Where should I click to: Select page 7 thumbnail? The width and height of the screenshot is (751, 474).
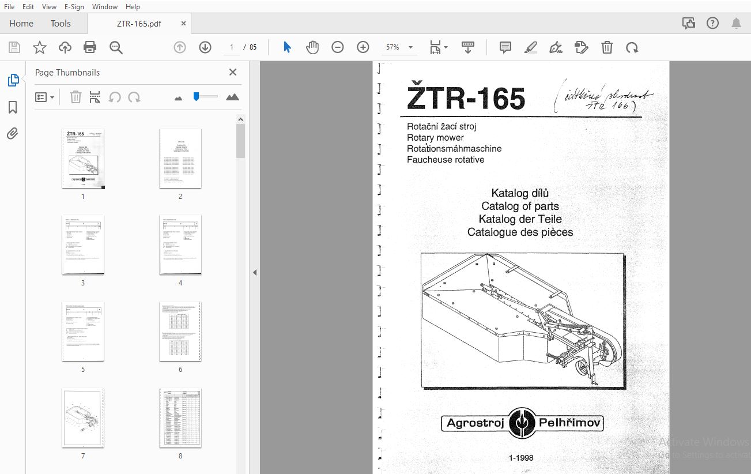coord(83,418)
